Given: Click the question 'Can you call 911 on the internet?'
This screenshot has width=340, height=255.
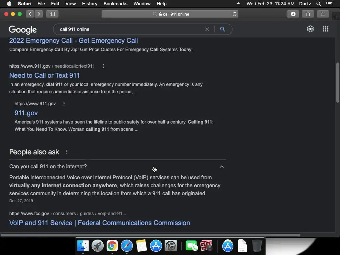Looking at the screenshot, I should point(48,167).
